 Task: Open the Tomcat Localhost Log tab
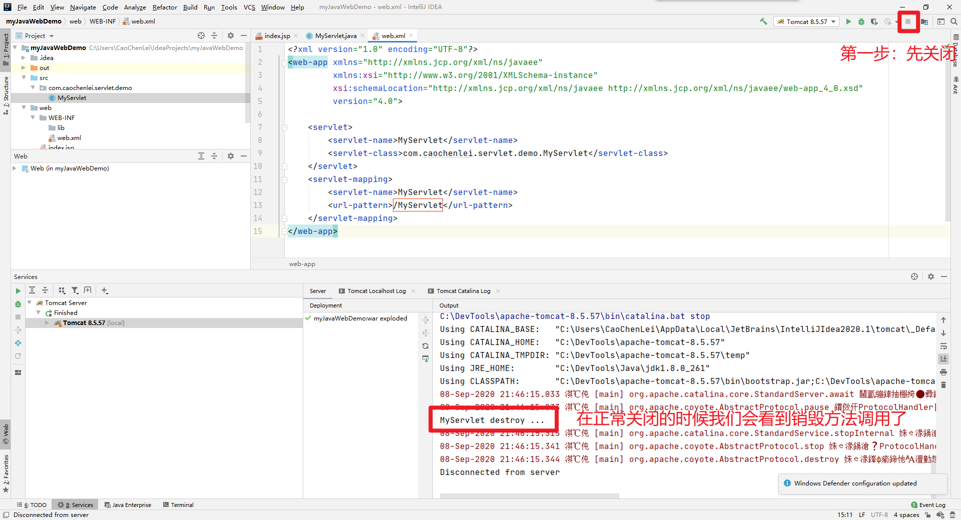tap(376, 291)
